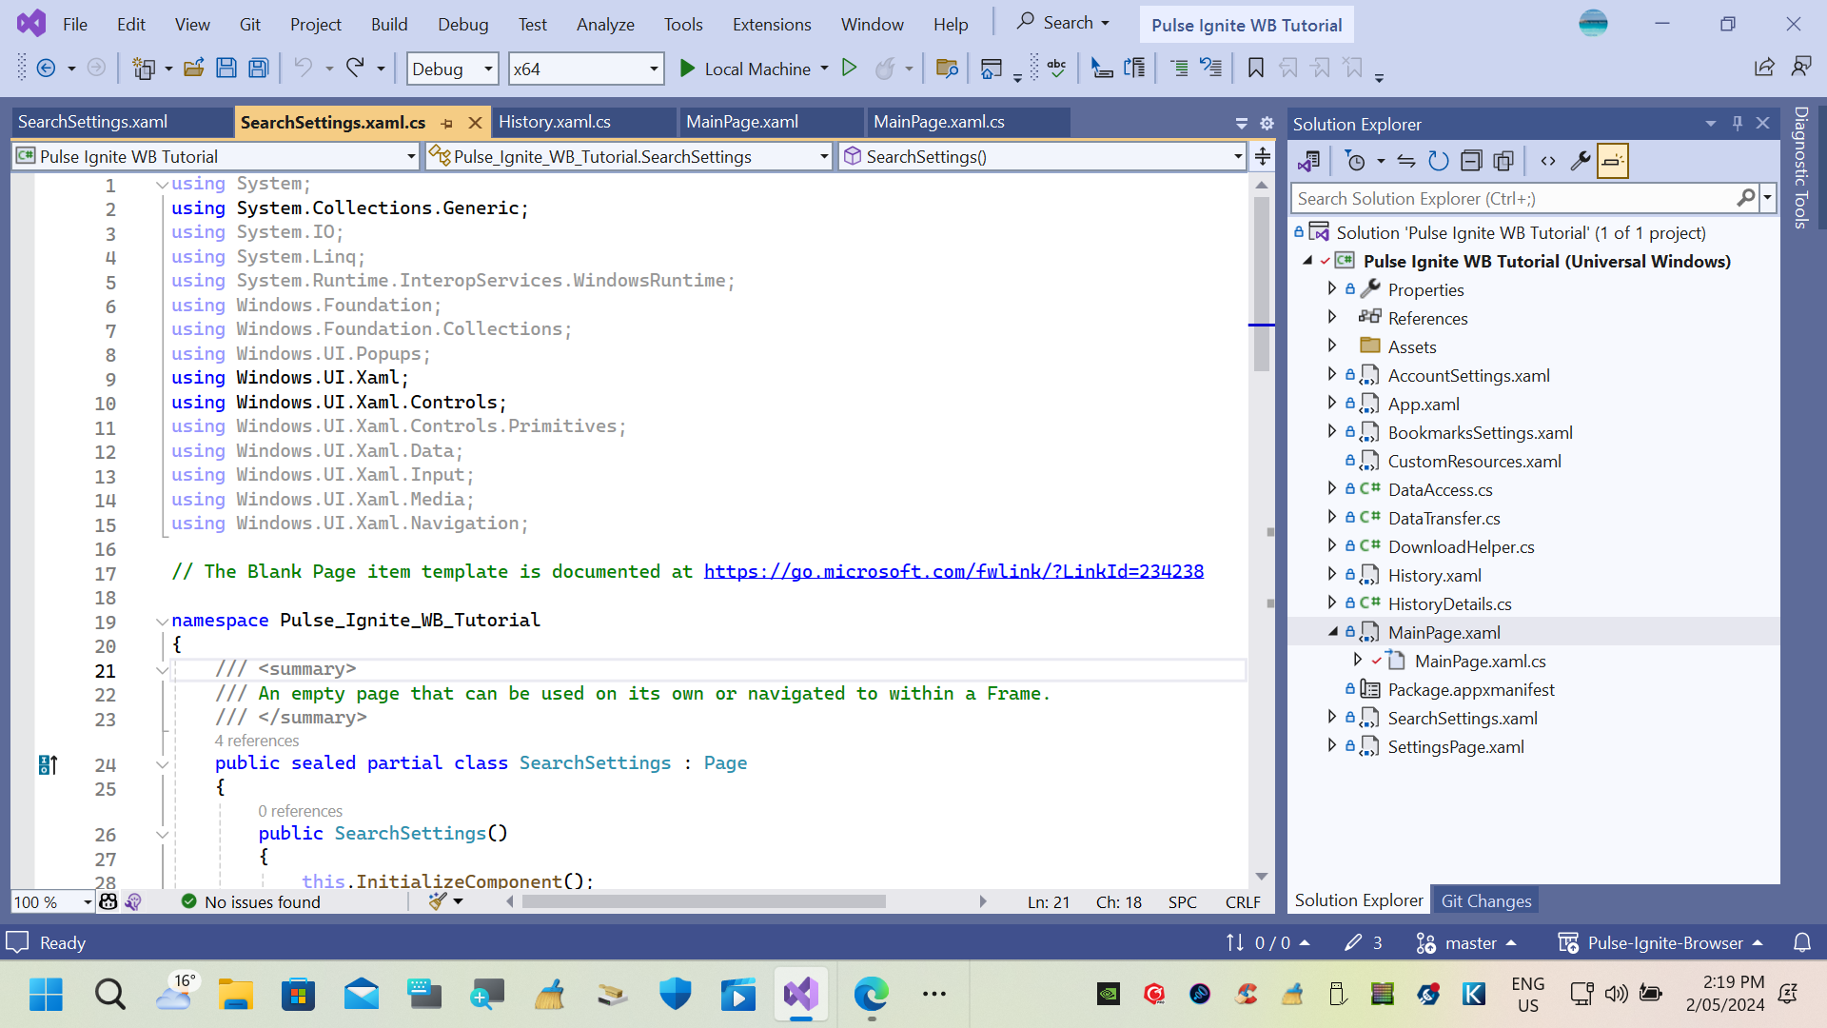Switch to the MainPage.xaml tab

742,122
